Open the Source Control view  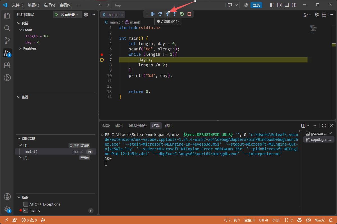(7, 41)
